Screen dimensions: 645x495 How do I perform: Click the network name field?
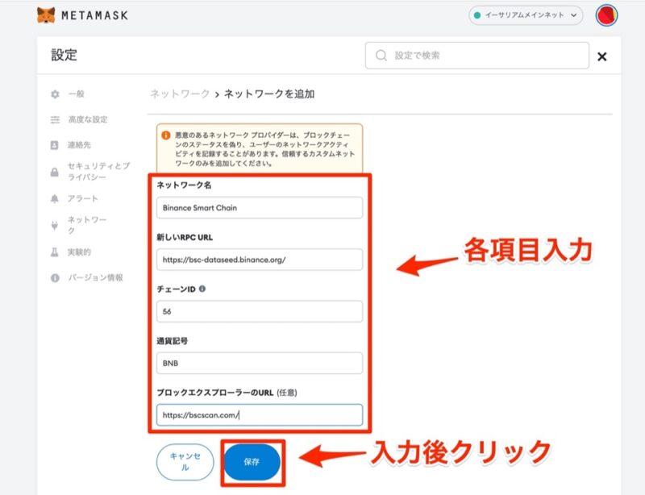coord(260,208)
